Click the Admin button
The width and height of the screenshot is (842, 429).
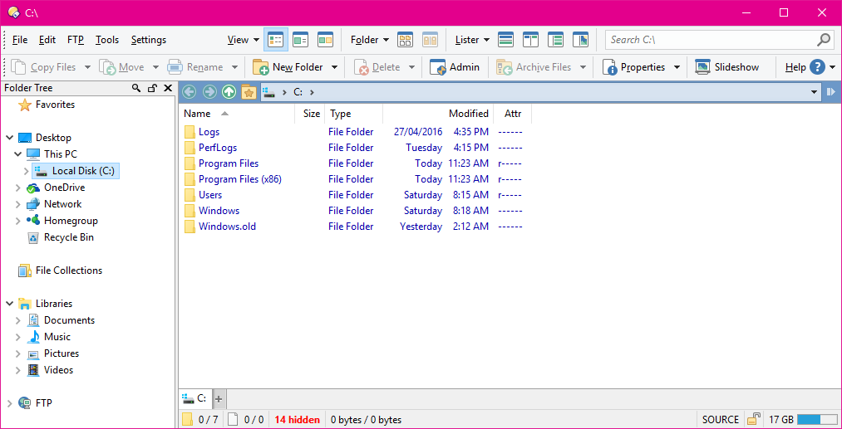[455, 67]
